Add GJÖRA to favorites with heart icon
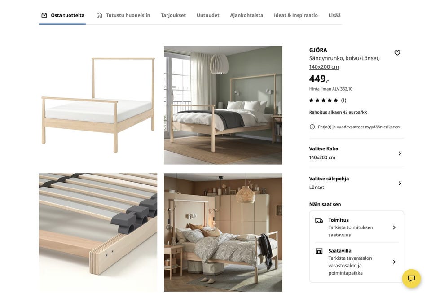 click(397, 53)
